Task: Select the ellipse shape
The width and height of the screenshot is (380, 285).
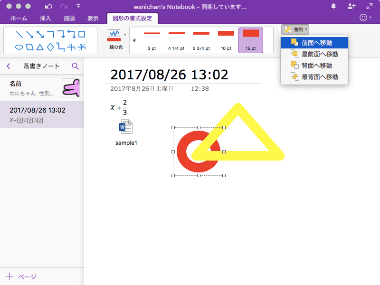Action: tap(19, 47)
